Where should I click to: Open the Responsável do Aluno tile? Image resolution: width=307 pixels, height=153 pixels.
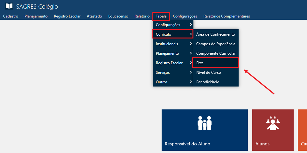(205, 130)
